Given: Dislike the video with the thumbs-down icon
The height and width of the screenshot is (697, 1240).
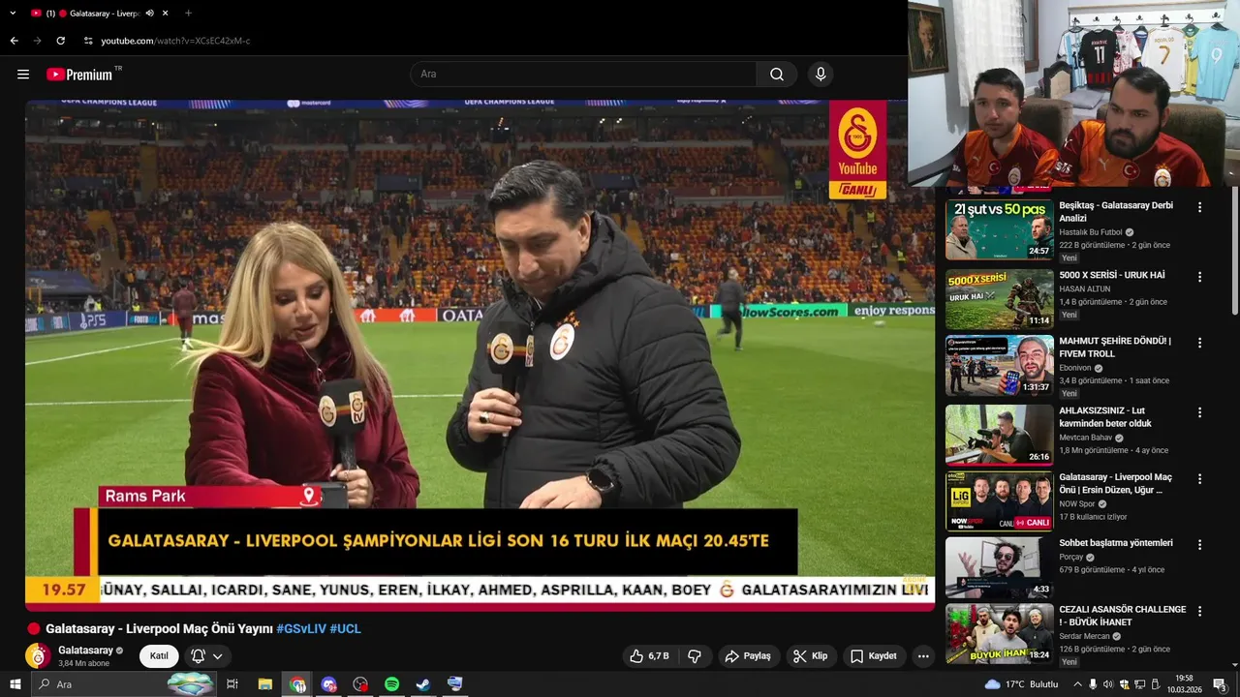Looking at the screenshot, I should click(695, 656).
